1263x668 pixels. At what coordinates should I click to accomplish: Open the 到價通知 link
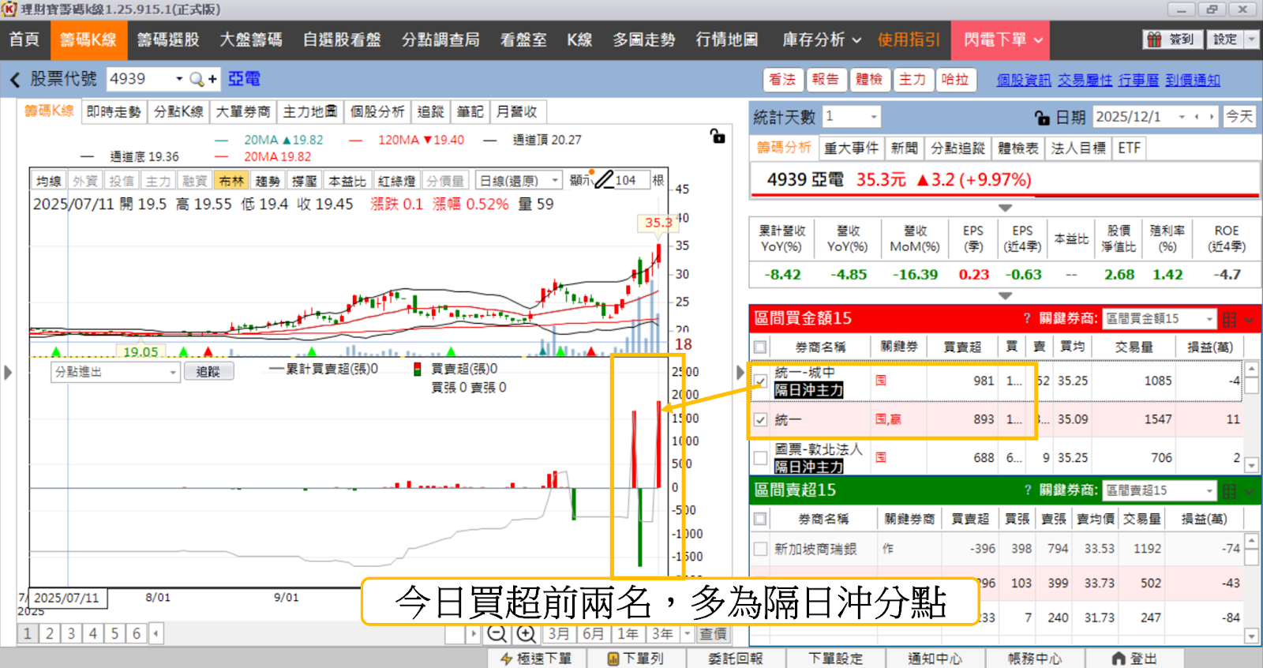tap(1192, 80)
